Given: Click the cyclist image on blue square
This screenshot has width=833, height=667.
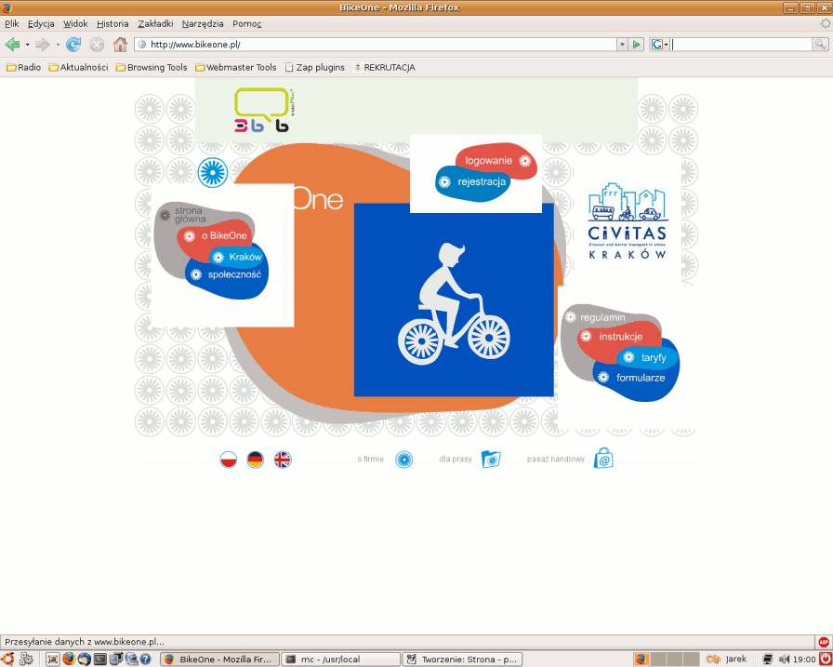Looking at the screenshot, I should [454, 300].
